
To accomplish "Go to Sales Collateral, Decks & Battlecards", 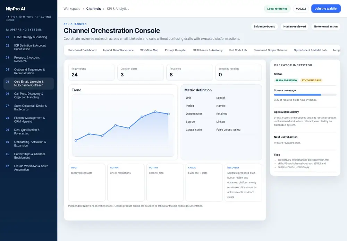I will coord(28,107).
